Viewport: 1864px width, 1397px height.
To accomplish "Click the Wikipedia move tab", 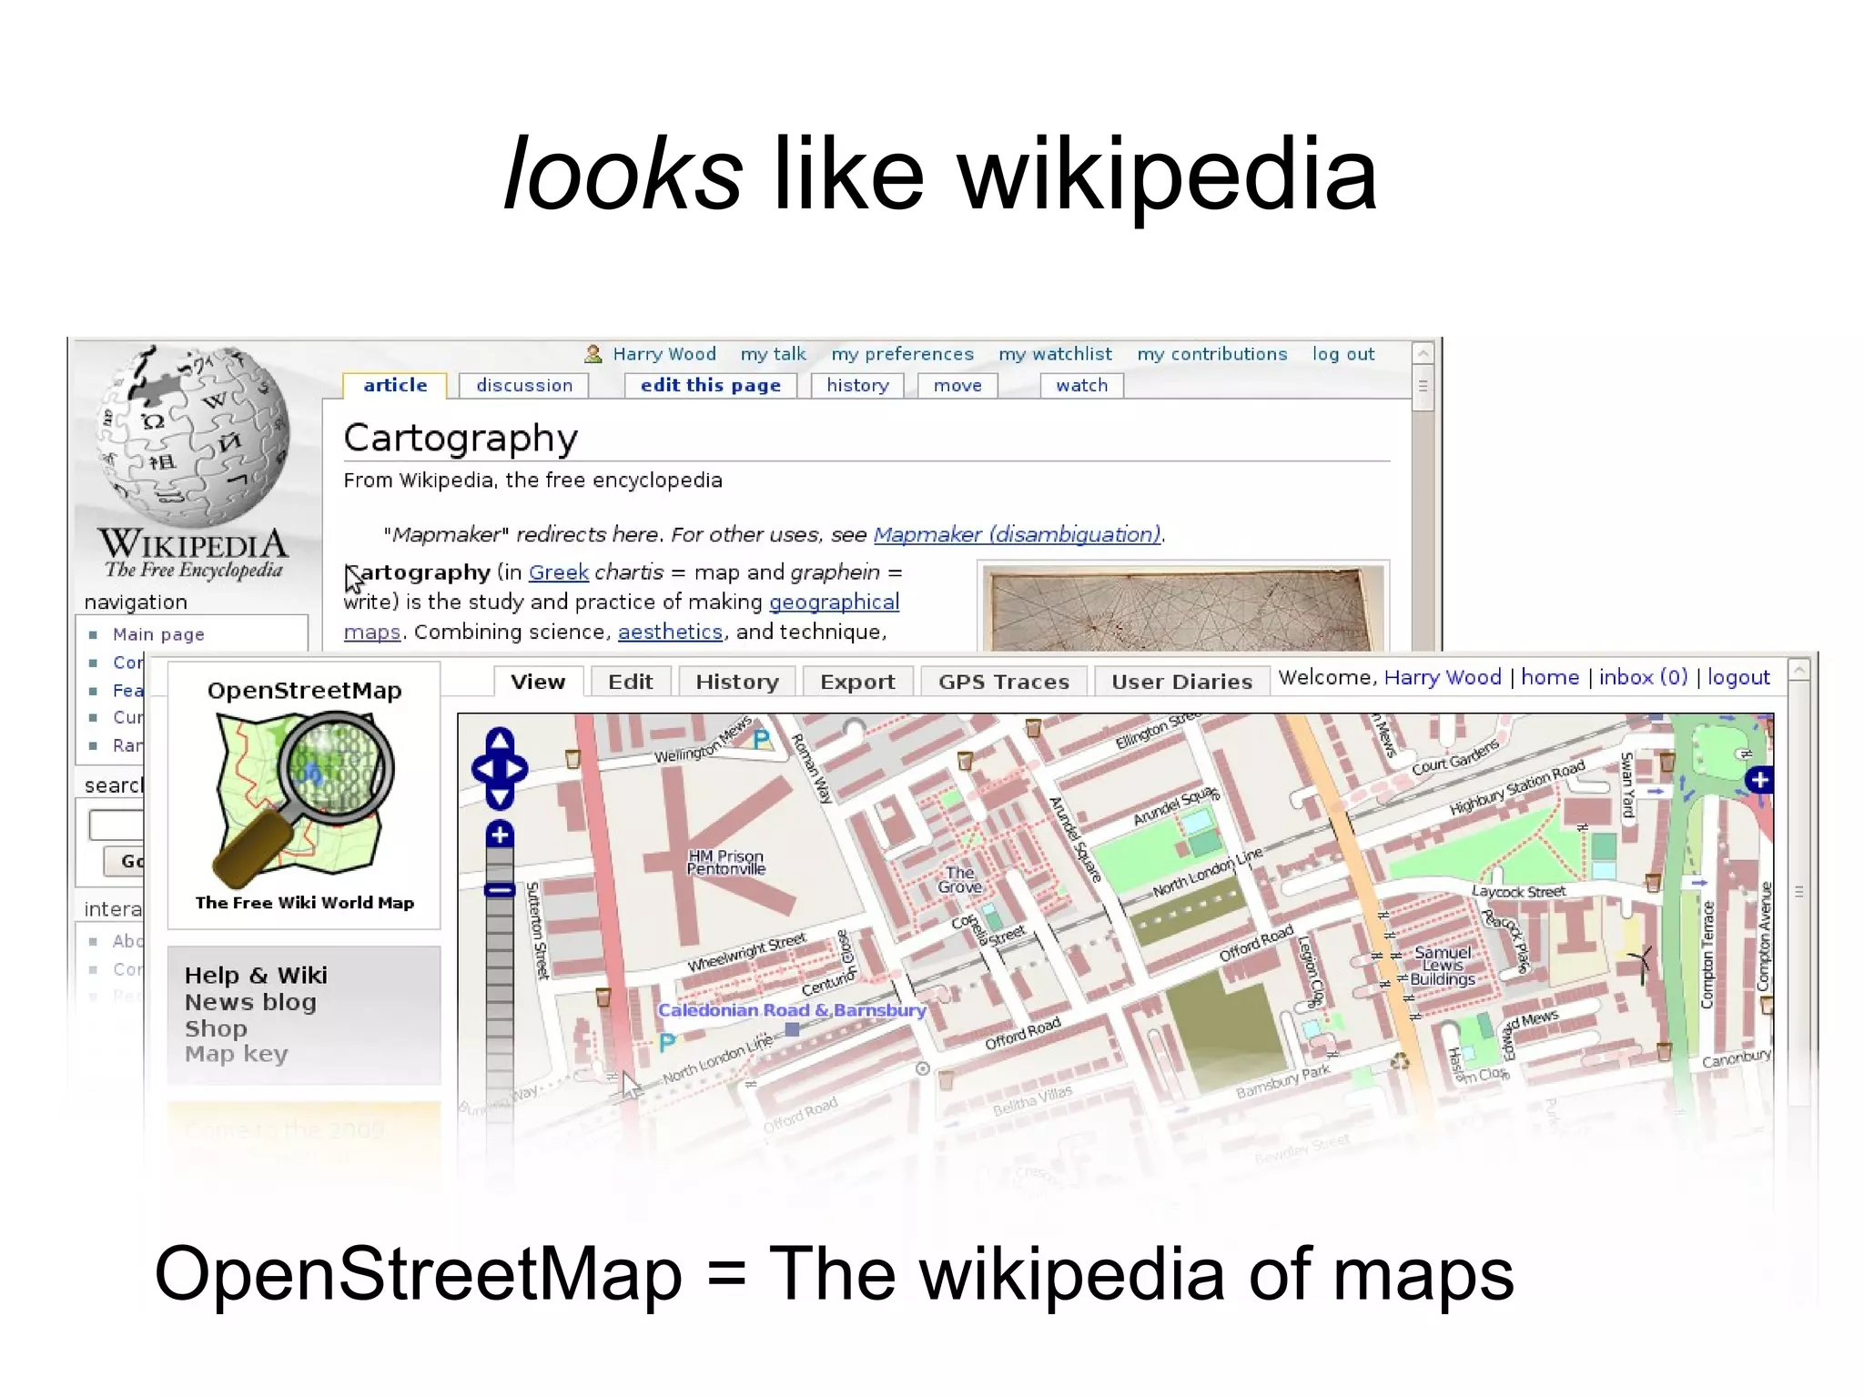I will 957,386.
